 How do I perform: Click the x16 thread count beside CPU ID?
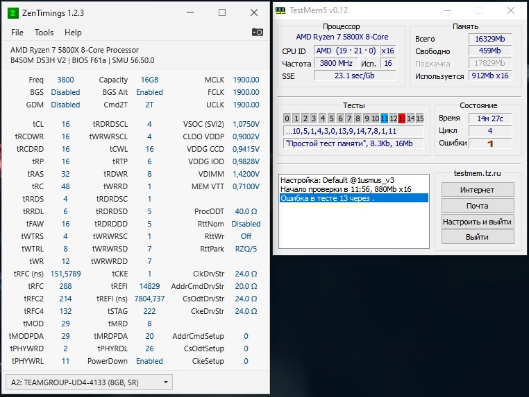tap(387, 51)
